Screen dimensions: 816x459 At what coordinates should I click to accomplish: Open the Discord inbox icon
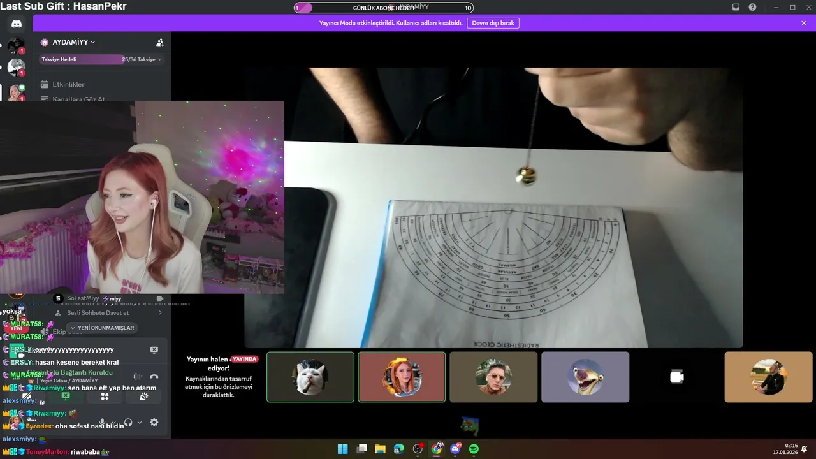click(x=736, y=7)
